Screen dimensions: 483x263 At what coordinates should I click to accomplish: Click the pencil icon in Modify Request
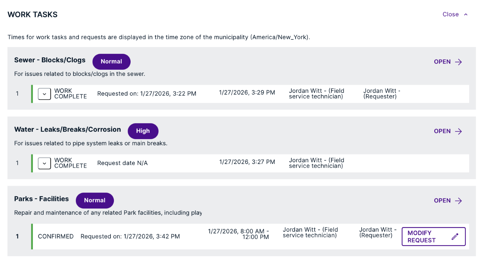(x=455, y=236)
